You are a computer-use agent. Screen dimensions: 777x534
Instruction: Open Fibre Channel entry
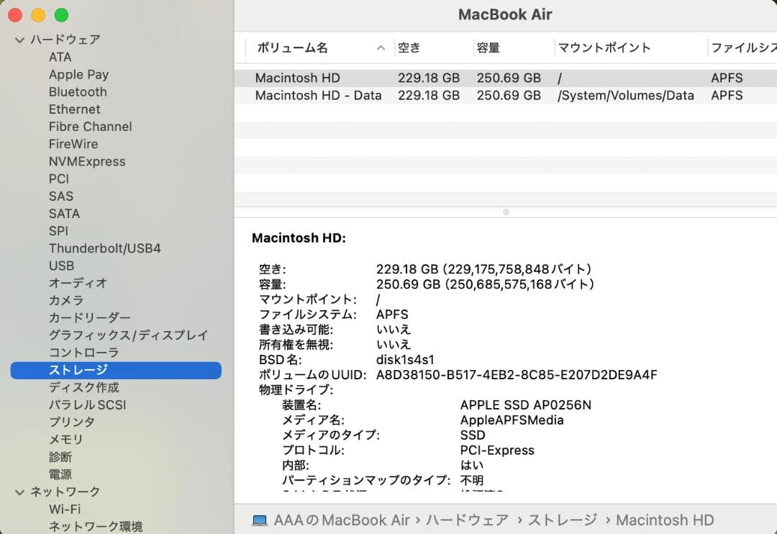tap(90, 127)
